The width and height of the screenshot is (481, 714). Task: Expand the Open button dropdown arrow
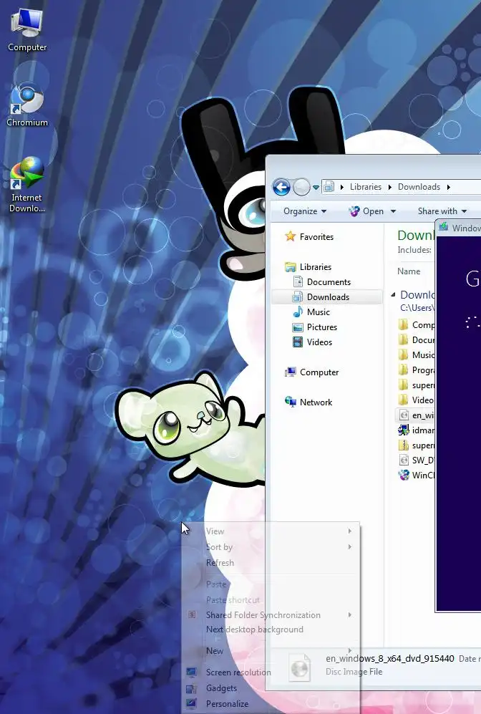(x=393, y=211)
